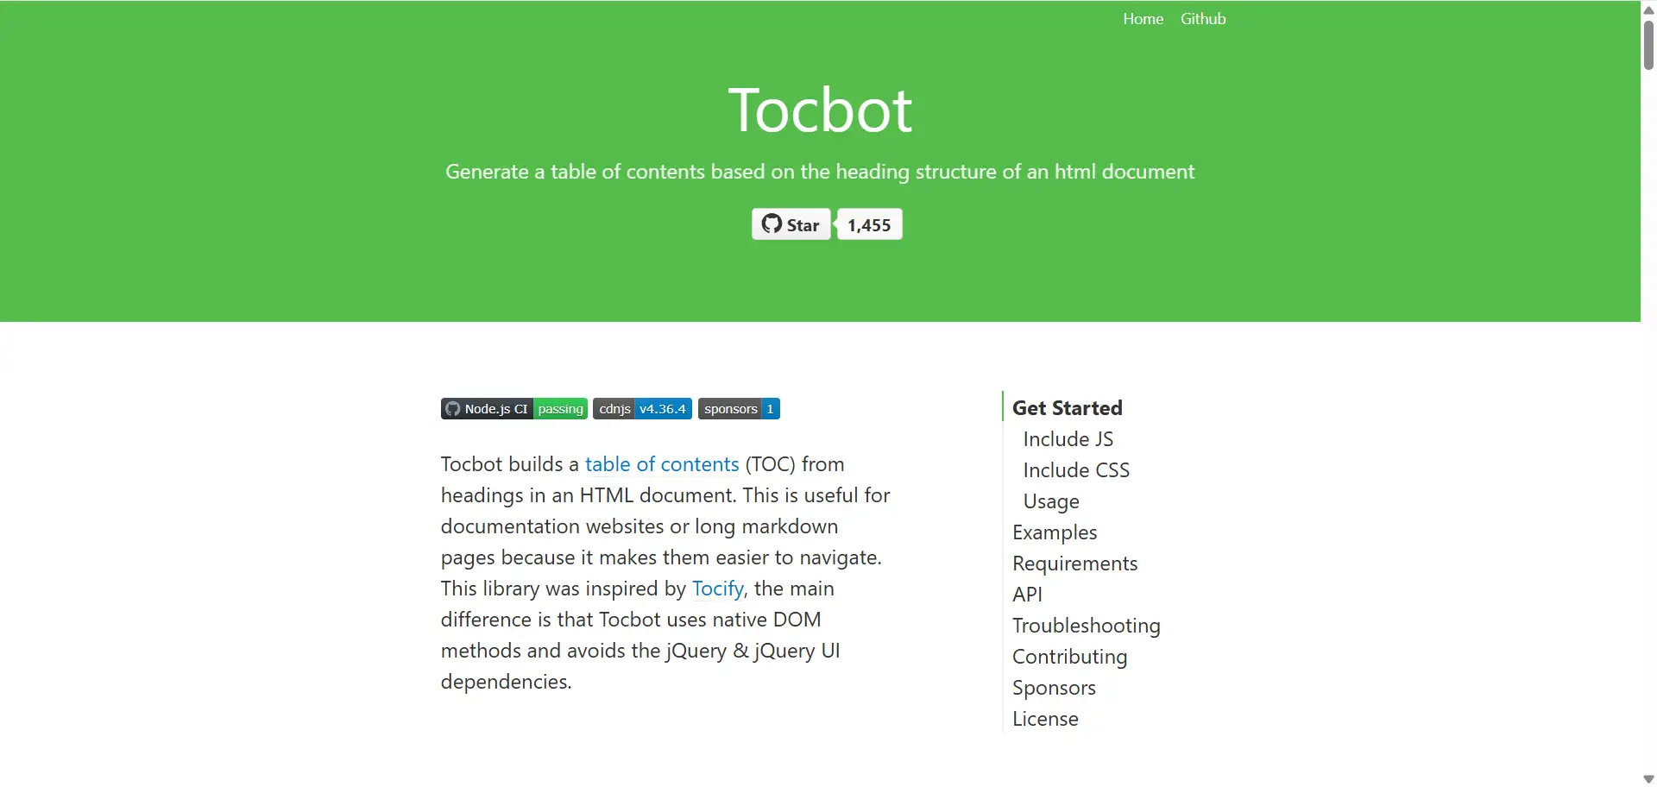Click the scrollbar up arrow
The width and height of the screenshot is (1657, 787).
(1648, 9)
